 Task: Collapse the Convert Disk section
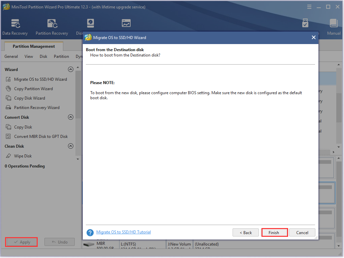click(71, 117)
